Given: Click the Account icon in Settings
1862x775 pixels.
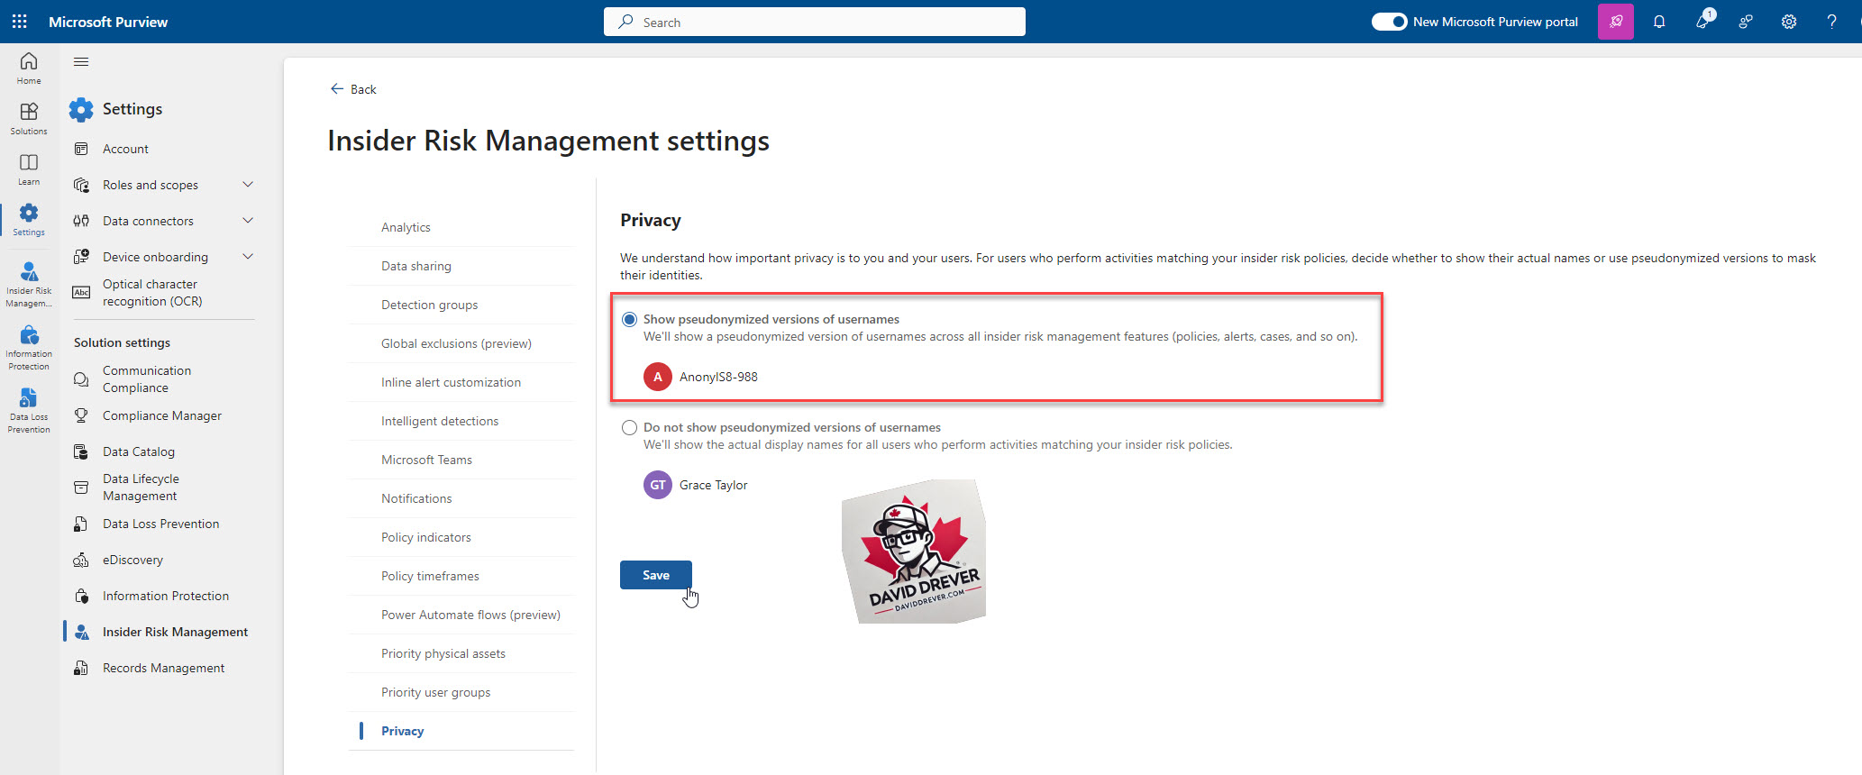Looking at the screenshot, I should [x=81, y=149].
